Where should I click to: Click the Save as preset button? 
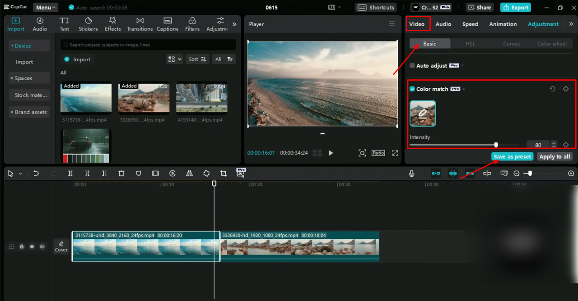point(513,157)
